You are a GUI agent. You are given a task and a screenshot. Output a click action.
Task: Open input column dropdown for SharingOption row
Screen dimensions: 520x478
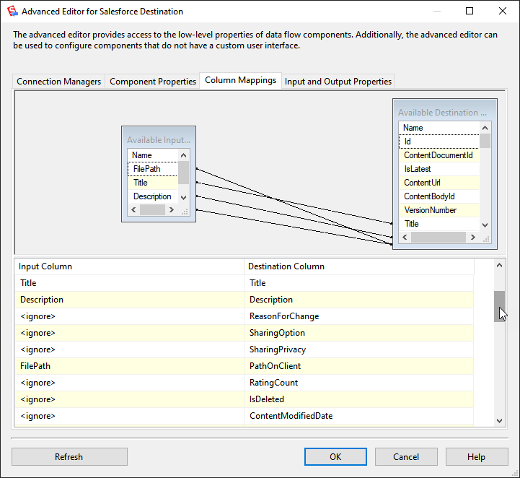point(130,333)
